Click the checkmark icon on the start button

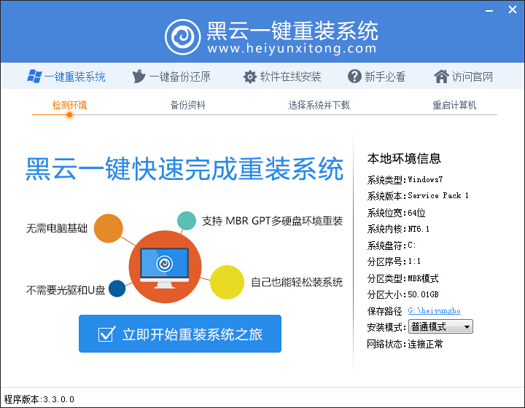[106, 334]
